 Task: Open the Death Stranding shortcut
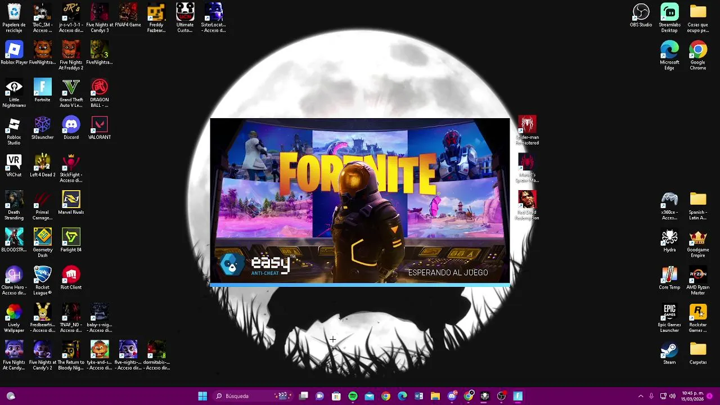pyautogui.click(x=14, y=205)
